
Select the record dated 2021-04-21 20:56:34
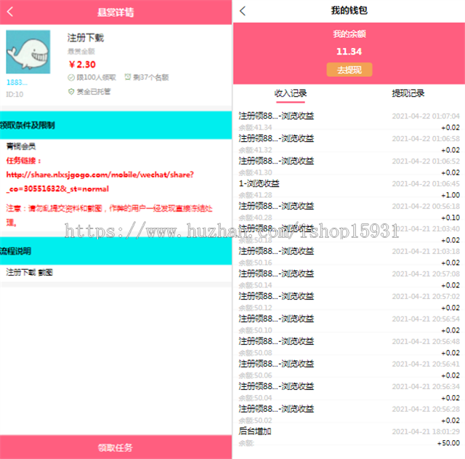coord(349,392)
